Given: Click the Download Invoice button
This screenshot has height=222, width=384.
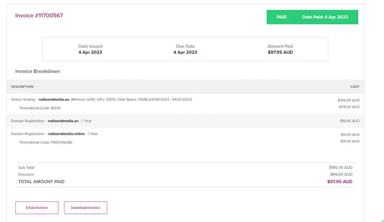Looking at the screenshot, I should click(85, 208).
